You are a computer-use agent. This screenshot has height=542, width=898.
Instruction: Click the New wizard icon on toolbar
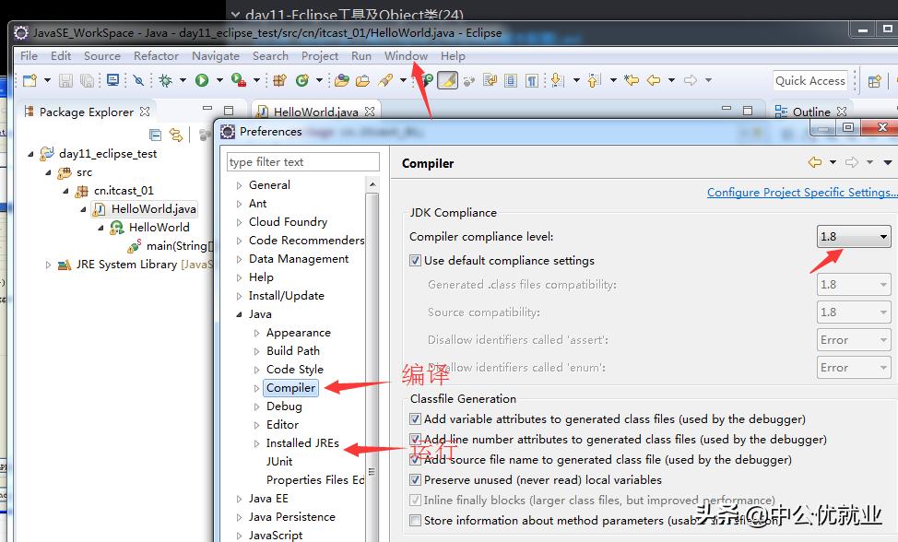click(x=28, y=80)
